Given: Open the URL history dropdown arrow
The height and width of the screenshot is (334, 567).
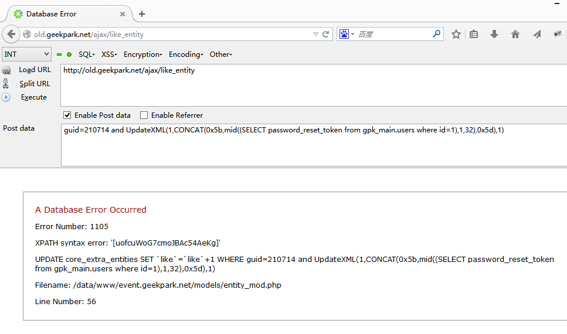Looking at the screenshot, I should 315,35.
